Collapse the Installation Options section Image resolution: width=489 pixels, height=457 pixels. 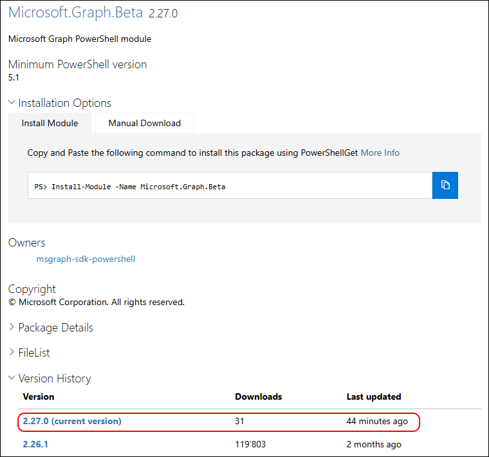click(x=60, y=102)
